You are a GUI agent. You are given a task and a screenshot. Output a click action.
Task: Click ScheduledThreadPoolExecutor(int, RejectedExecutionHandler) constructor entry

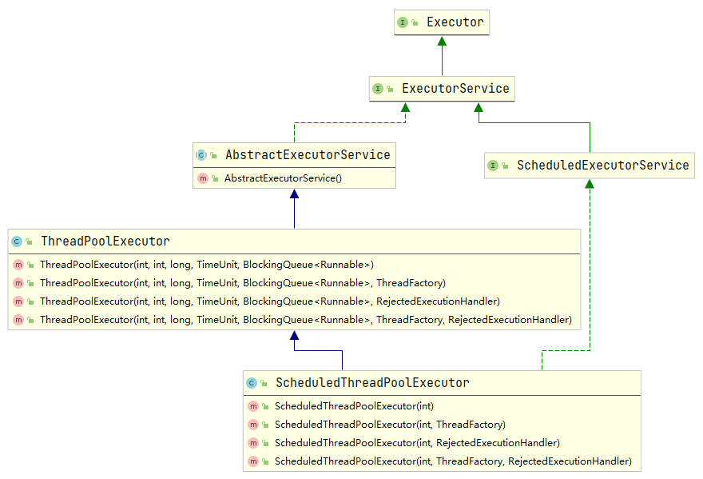(416, 443)
